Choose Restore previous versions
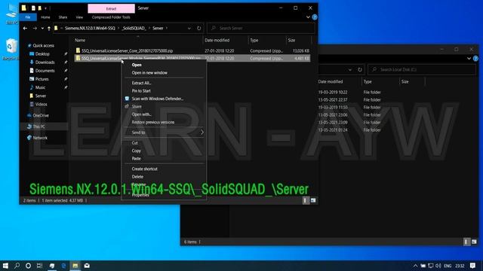The image size is (483, 271). pyautogui.click(x=152, y=122)
